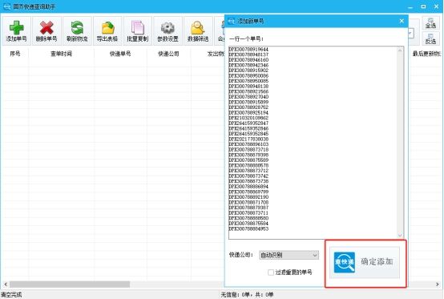Minimize the main application window
444x299 pixels.
click(410, 6)
